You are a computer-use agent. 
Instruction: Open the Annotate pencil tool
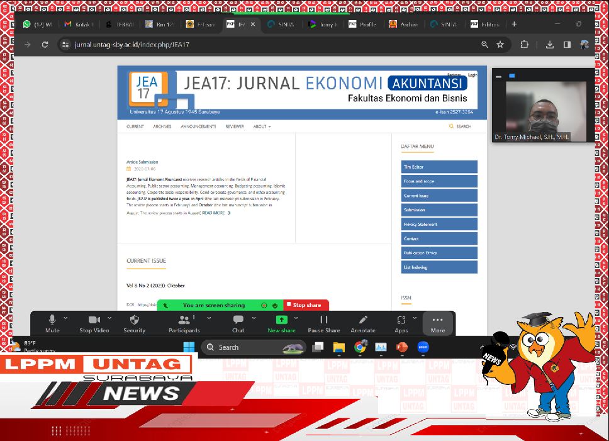coord(363,324)
